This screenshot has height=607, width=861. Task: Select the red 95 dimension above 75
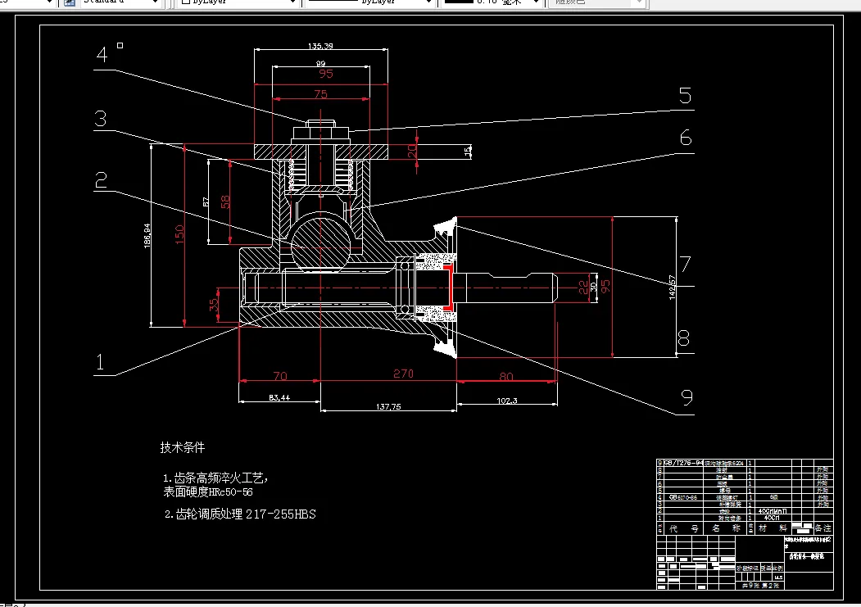pos(325,74)
